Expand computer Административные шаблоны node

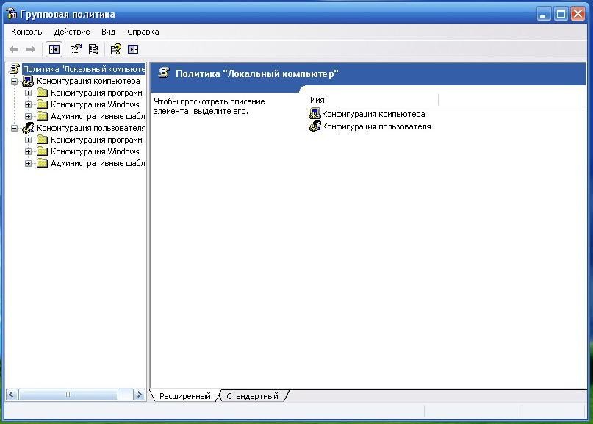pos(28,116)
